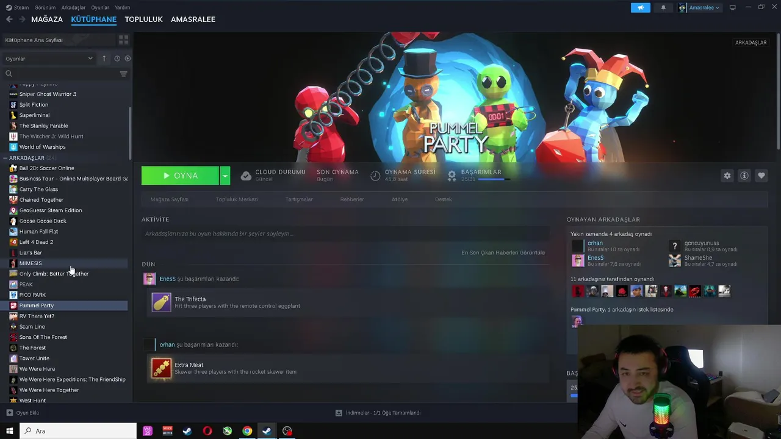Screen dimensions: 781x439
Task: Click the ARKADAŞLAR button on banner
Action: [750, 43]
